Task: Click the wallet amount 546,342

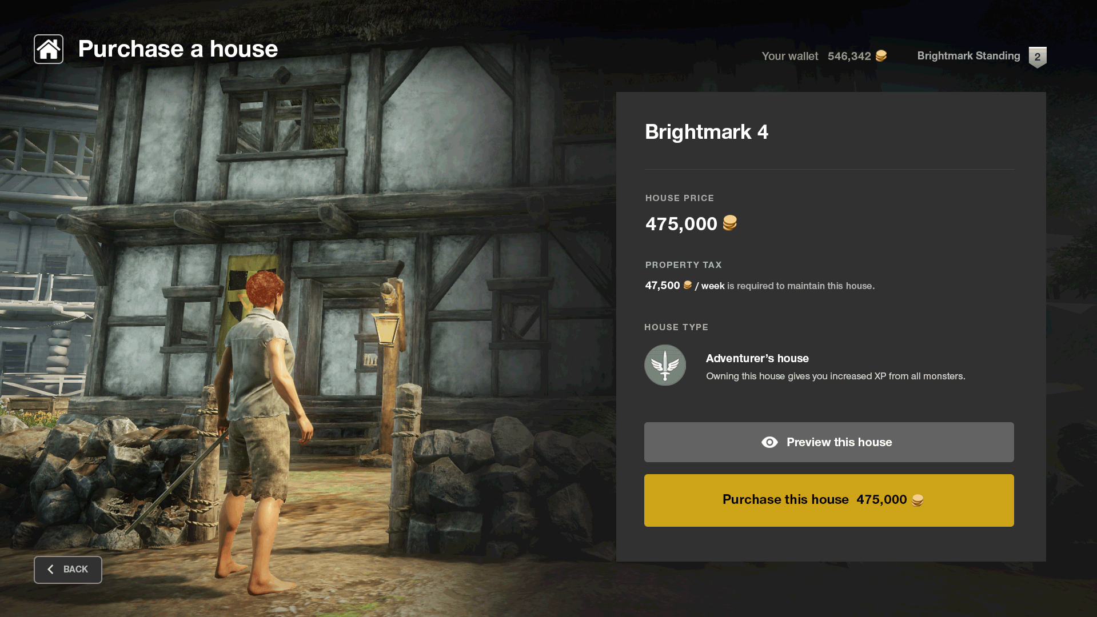Action: point(849,56)
